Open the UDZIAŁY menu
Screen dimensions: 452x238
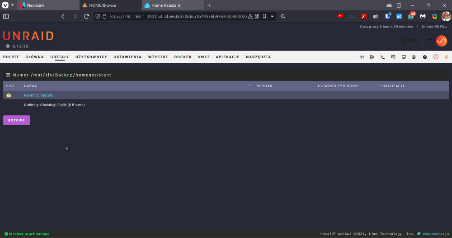pos(60,57)
